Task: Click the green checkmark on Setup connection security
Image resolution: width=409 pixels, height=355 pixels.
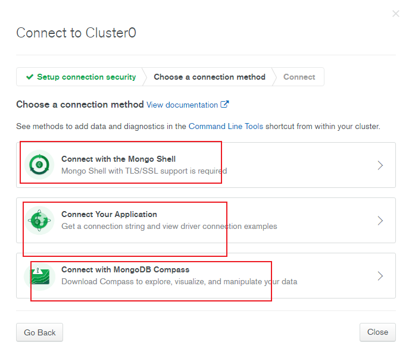Action: pos(30,77)
